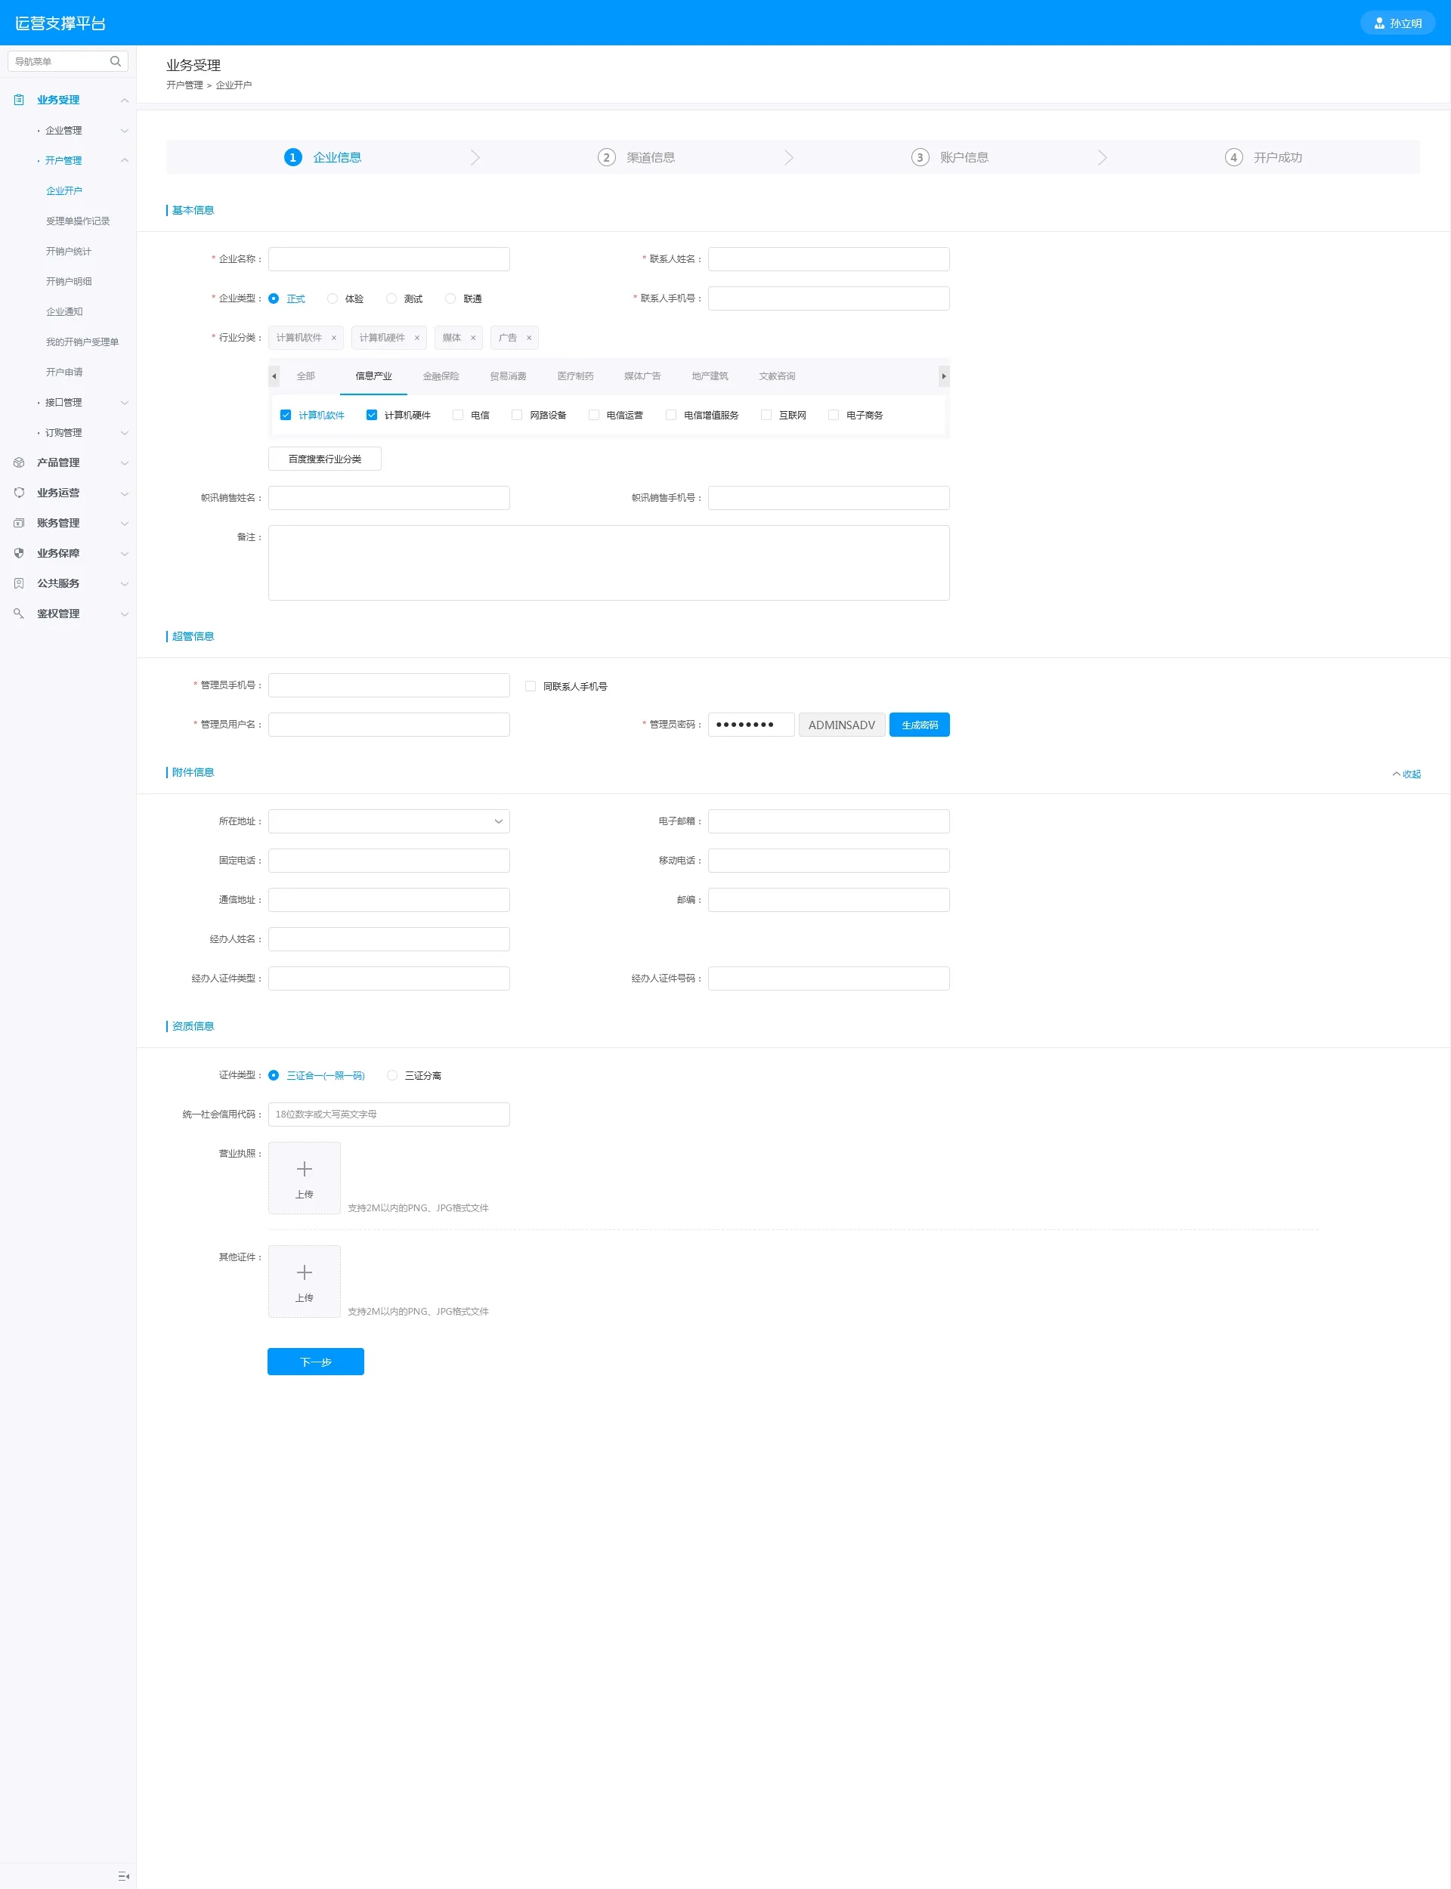Click 开户管理 breadcrumb link
This screenshot has width=1451, height=1889.
(x=185, y=85)
